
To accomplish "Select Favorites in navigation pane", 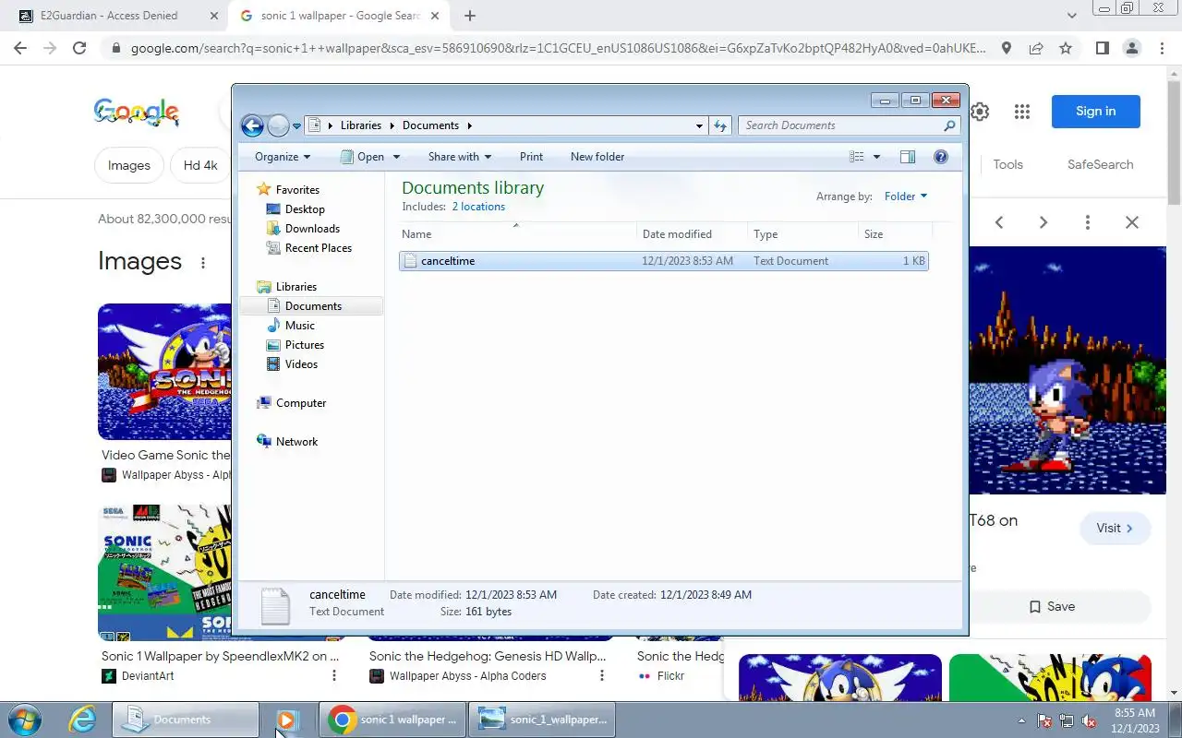I will [x=297, y=189].
